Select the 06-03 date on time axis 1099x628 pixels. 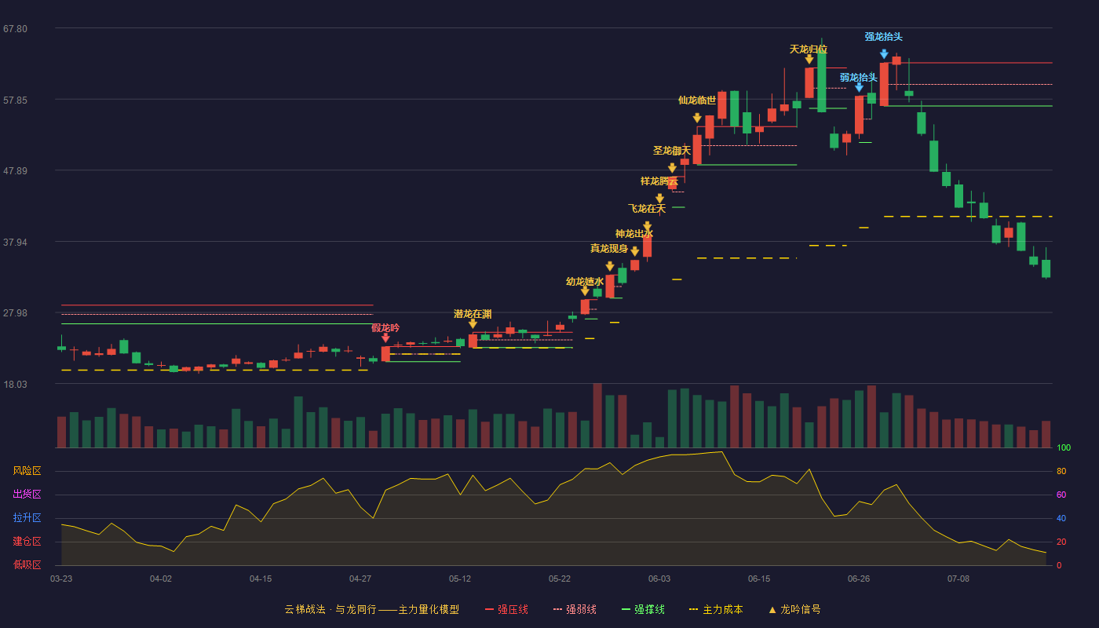(659, 579)
